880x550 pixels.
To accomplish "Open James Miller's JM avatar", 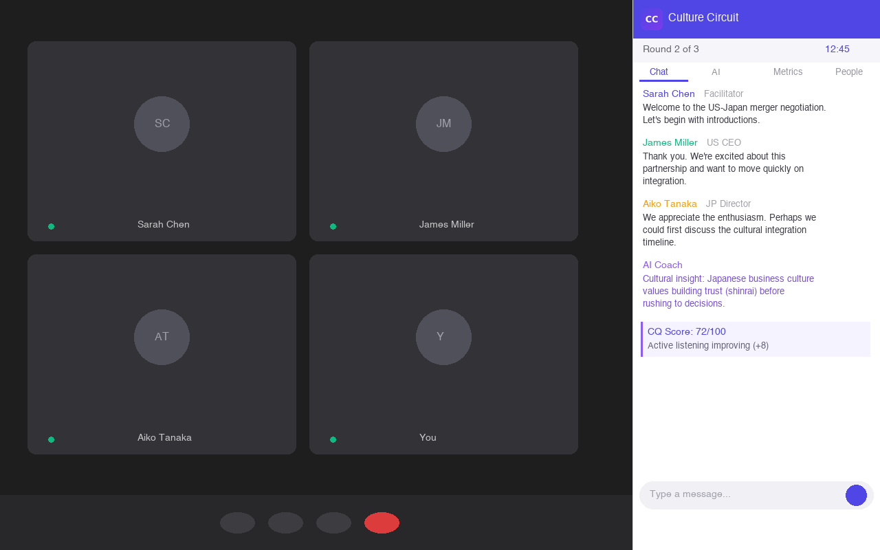I will coord(443,124).
